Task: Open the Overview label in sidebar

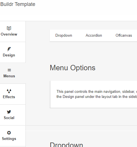Action: 9,34
